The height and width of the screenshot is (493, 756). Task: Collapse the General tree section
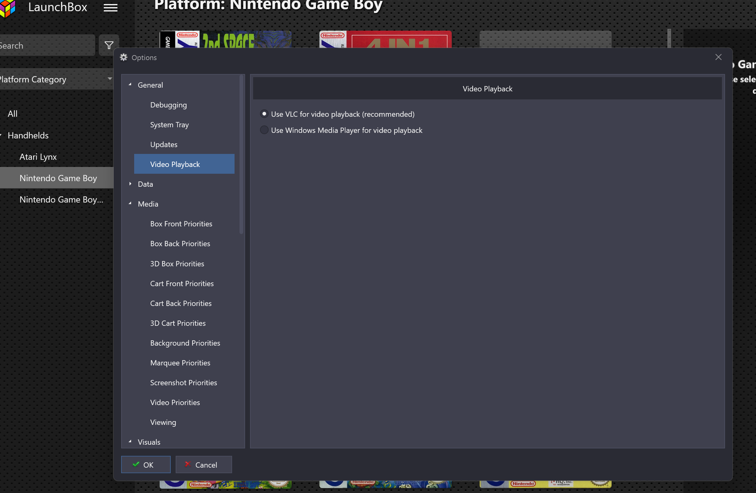coord(130,85)
